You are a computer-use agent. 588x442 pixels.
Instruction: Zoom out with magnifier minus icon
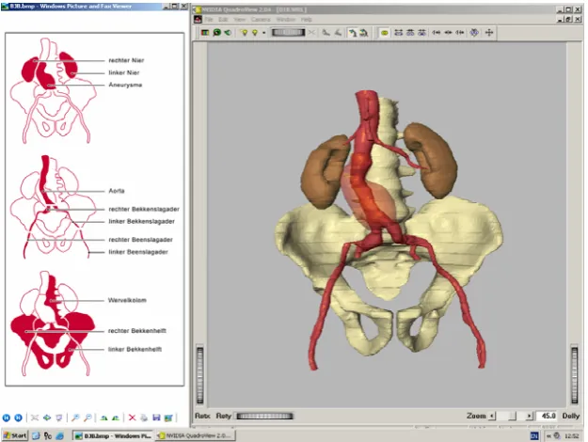[x=87, y=418]
